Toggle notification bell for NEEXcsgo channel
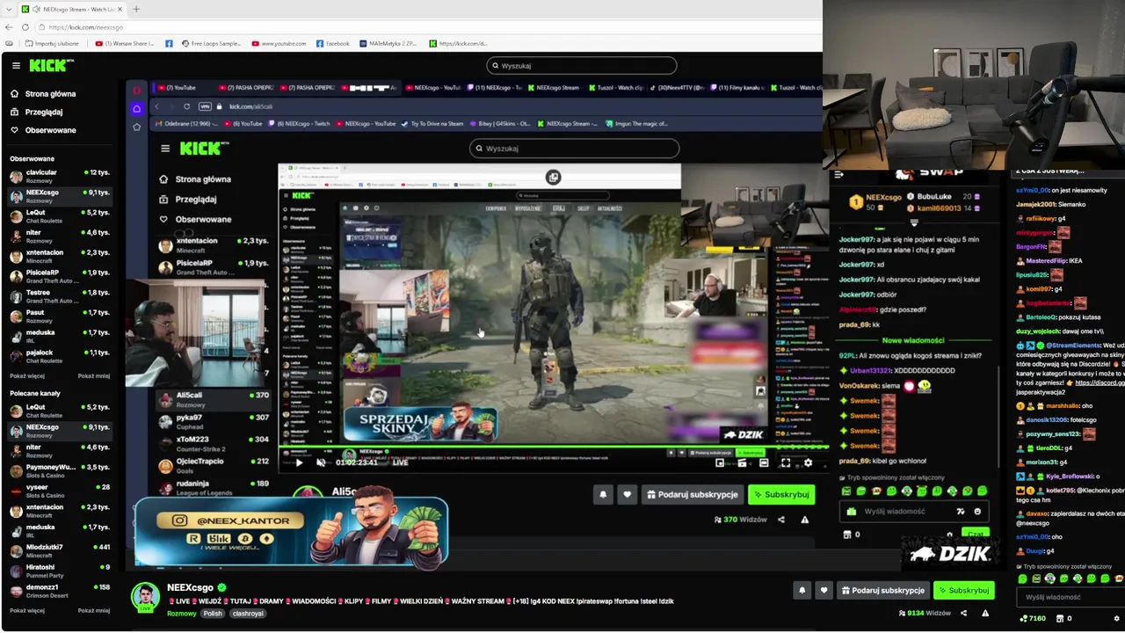 click(802, 590)
